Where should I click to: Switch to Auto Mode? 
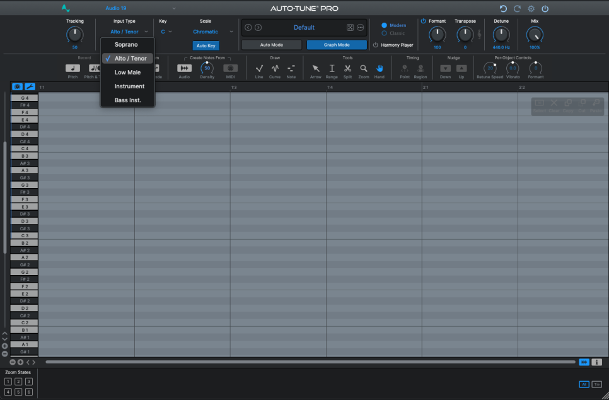point(272,45)
